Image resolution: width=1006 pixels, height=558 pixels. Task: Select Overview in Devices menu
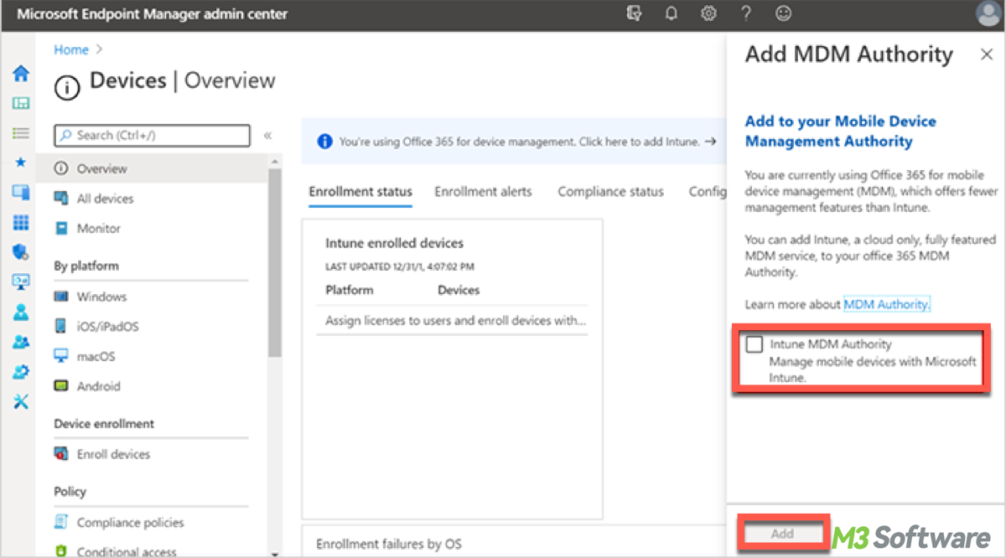pyautogui.click(x=152, y=168)
